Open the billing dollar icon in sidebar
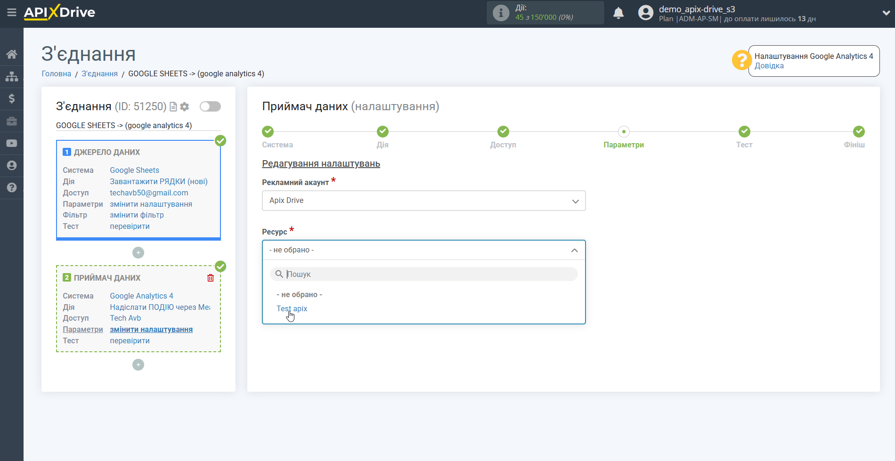The image size is (895, 461). click(12, 98)
